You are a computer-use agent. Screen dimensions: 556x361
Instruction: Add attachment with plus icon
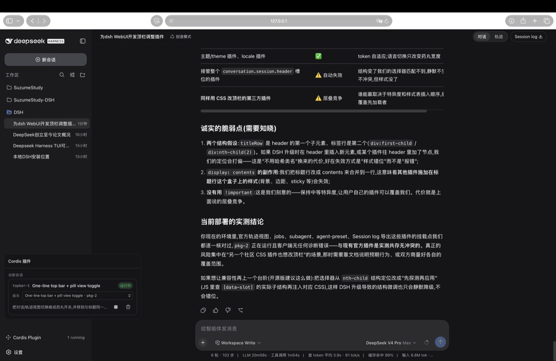tap(203, 342)
